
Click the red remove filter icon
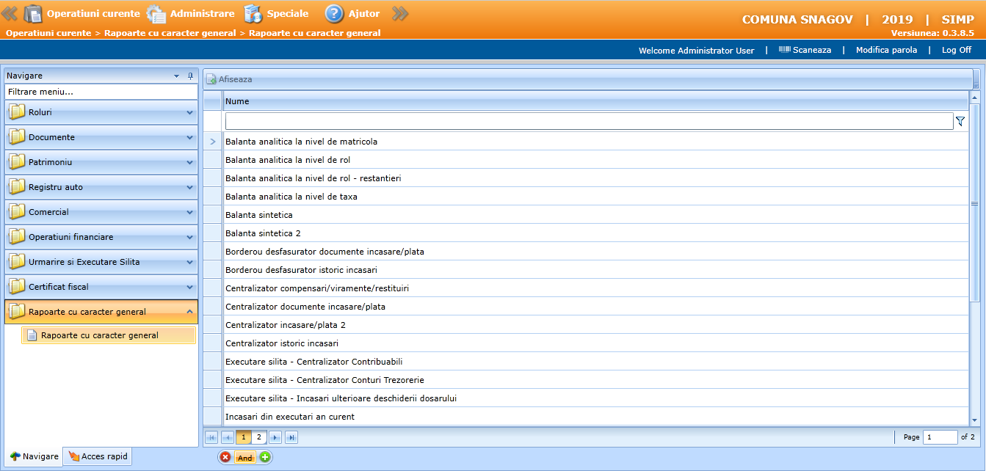point(225,457)
